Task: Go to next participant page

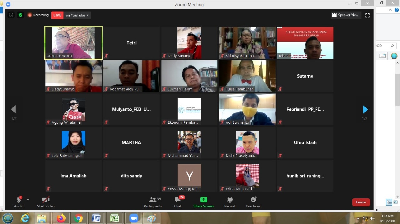Action: 365,109
